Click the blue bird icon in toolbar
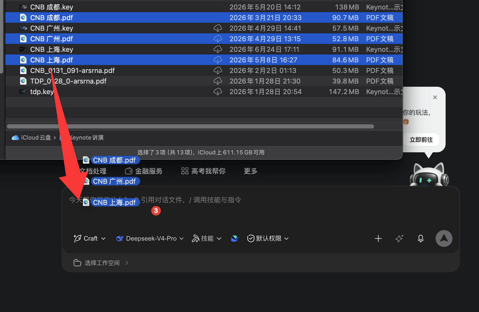479x312 pixels. click(x=235, y=238)
